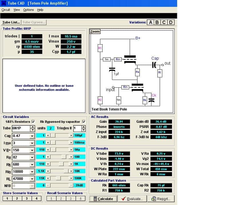The width and height of the screenshot is (240, 205).
Task: Click Rk slider left arrow
Action: [48, 164]
